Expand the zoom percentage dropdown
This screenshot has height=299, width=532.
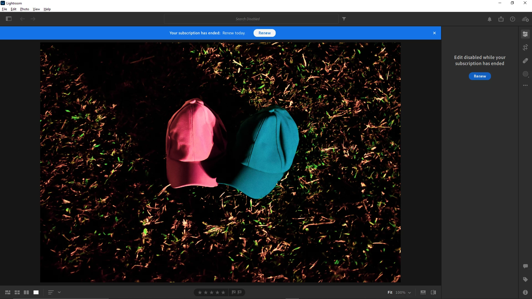410,293
